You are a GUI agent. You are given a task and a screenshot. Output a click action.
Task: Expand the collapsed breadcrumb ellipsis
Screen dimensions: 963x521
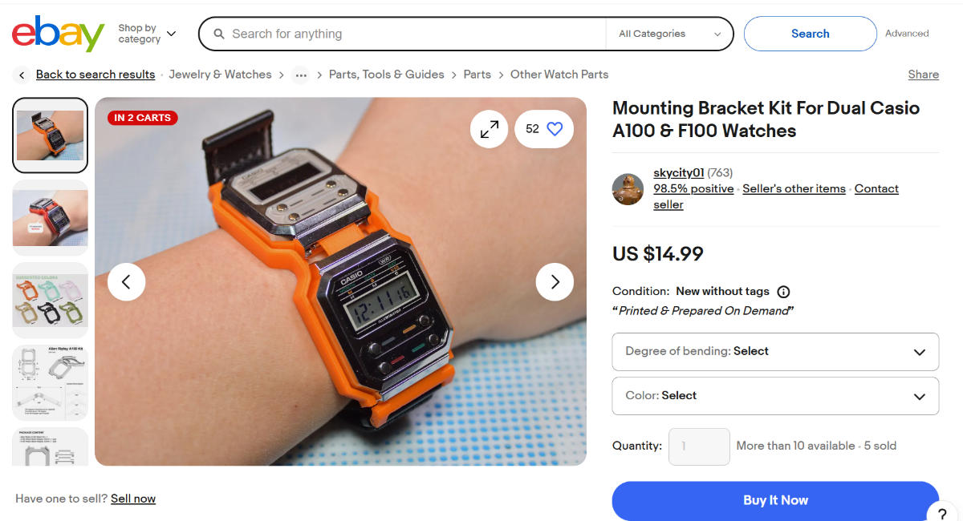tap(301, 75)
